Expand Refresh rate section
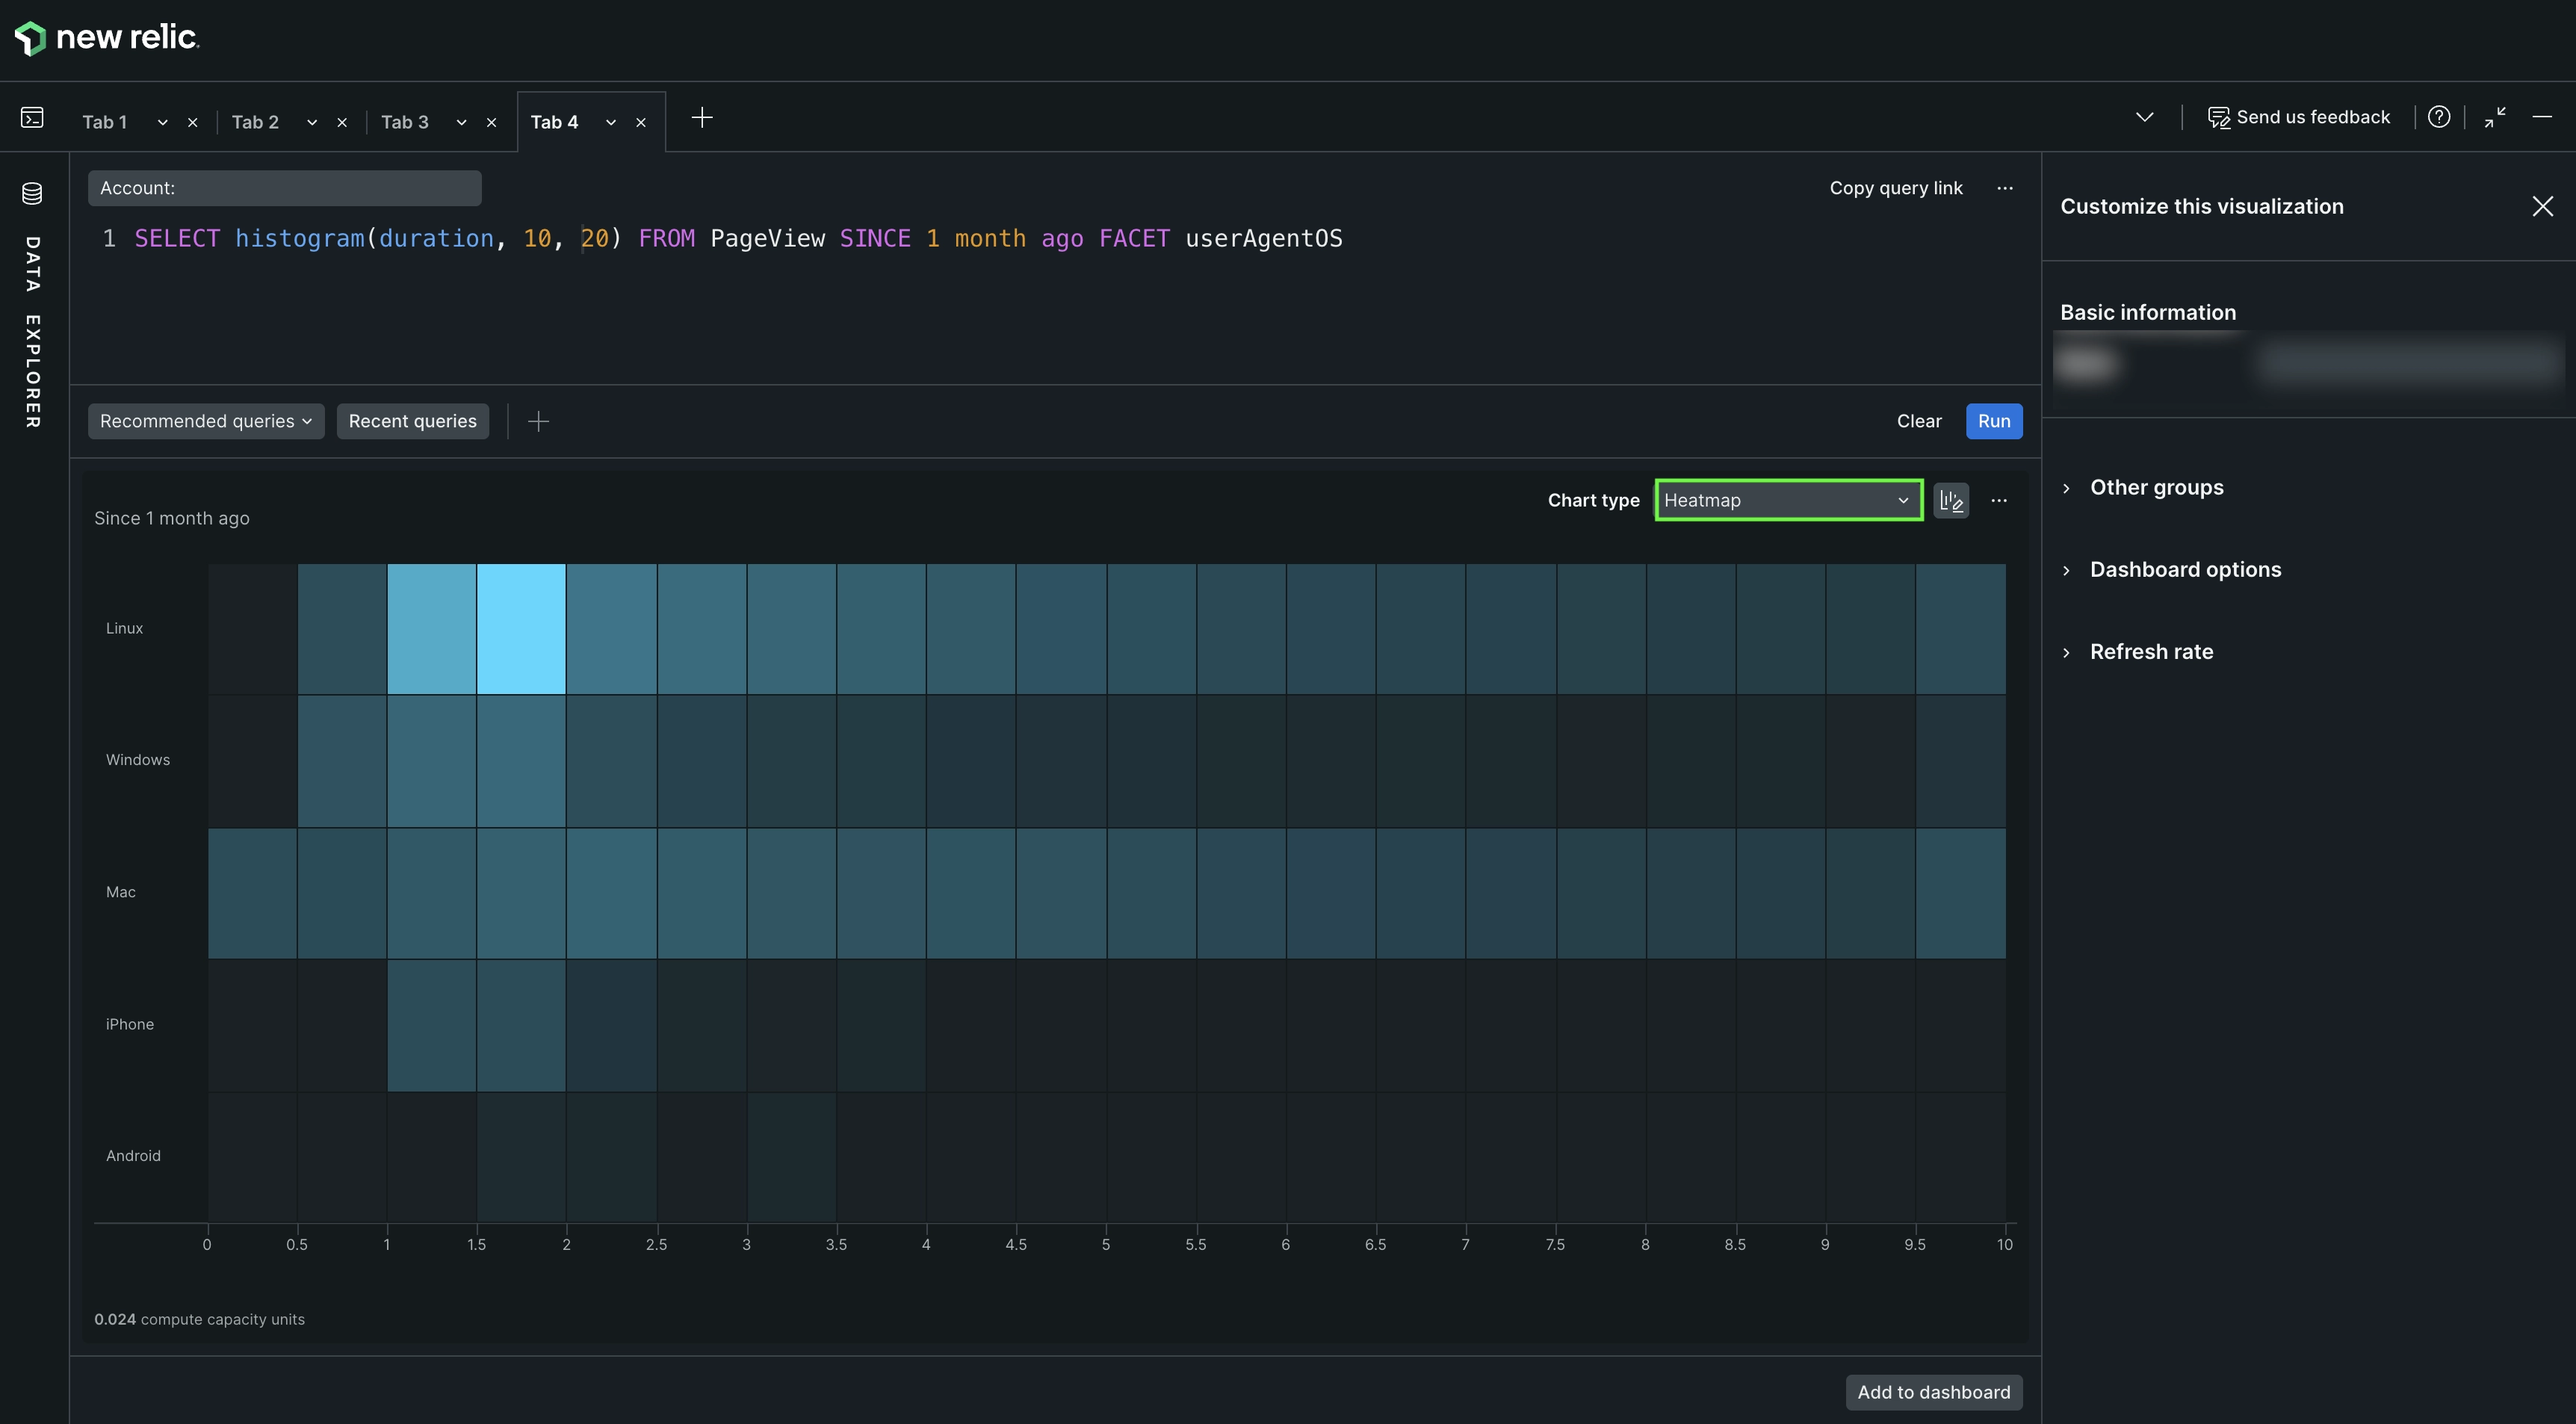Viewport: 2576px width, 1424px height. click(2151, 652)
